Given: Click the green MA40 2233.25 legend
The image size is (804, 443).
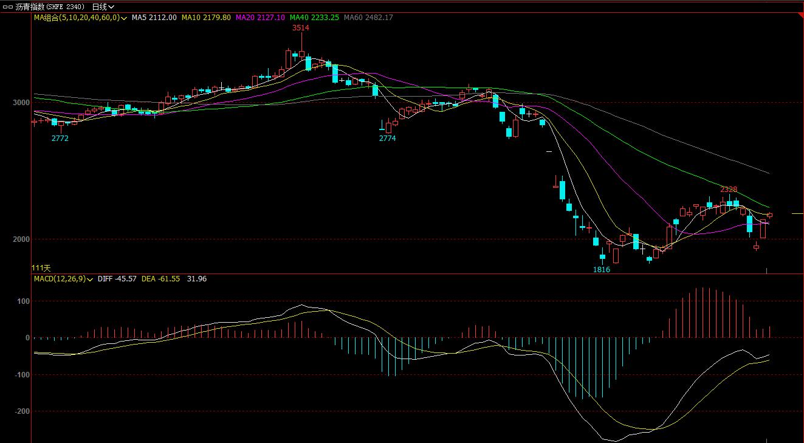Looking at the screenshot, I should click(x=314, y=18).
